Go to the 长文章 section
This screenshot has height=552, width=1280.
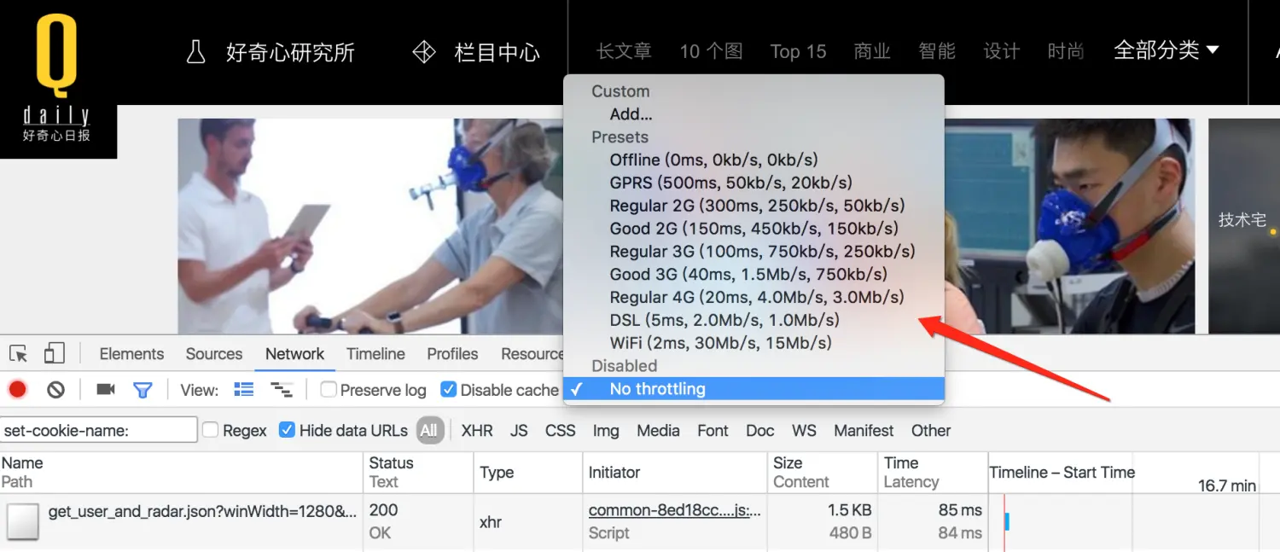tap(624, 51)
